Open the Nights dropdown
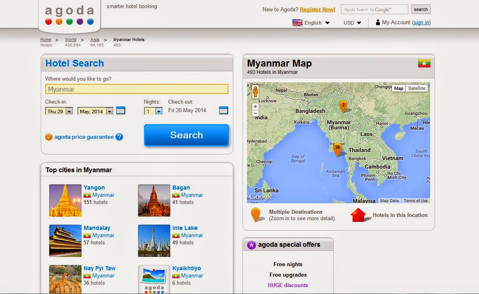479x294 pixels. [x=153, y=111]
